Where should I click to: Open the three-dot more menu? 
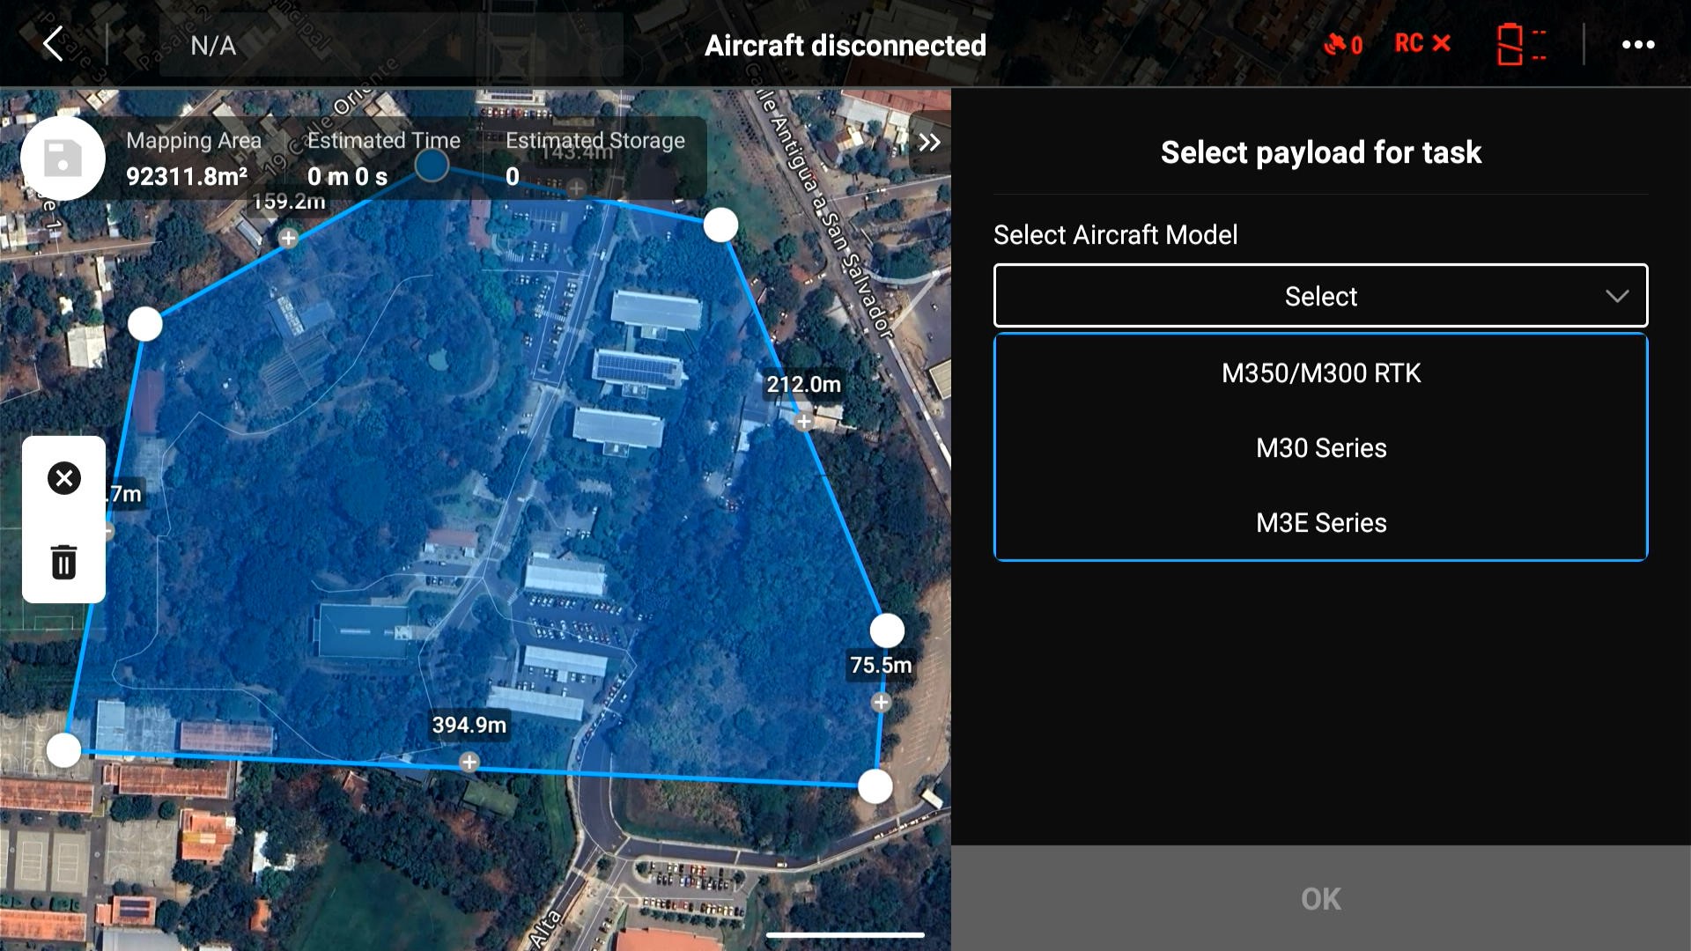click(1638, 44)
